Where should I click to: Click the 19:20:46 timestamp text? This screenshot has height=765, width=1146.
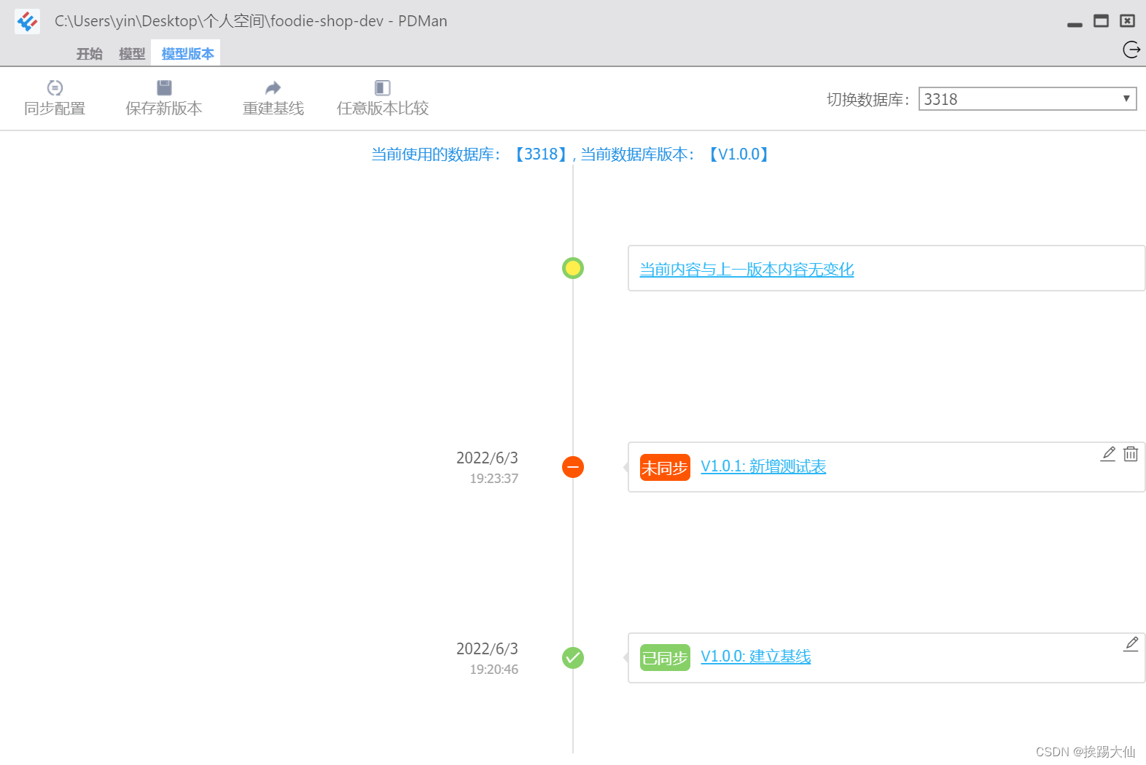(x=494, y=670)
